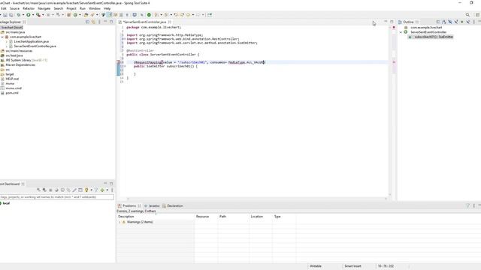Toggle Hide Non-Public Members in Outline toolbar

462,22
